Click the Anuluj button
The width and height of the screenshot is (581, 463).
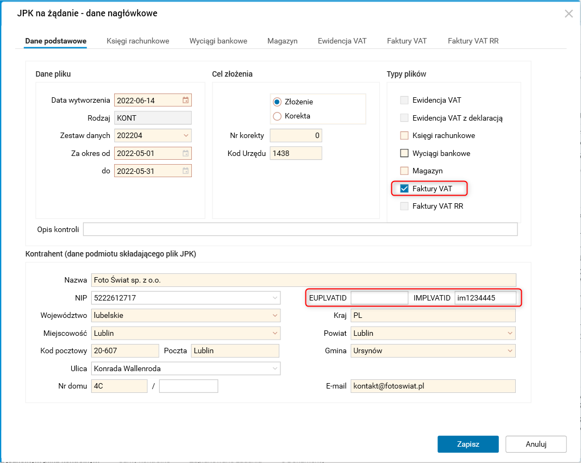point(535,444)
